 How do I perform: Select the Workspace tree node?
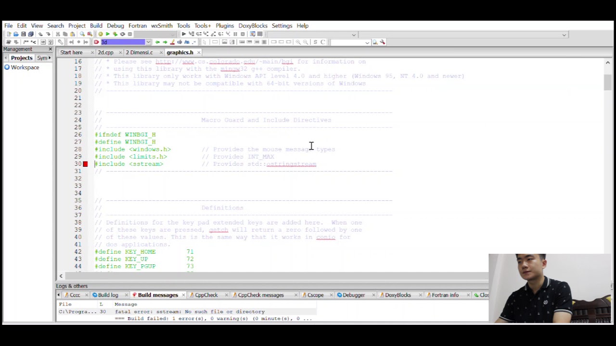25,68
